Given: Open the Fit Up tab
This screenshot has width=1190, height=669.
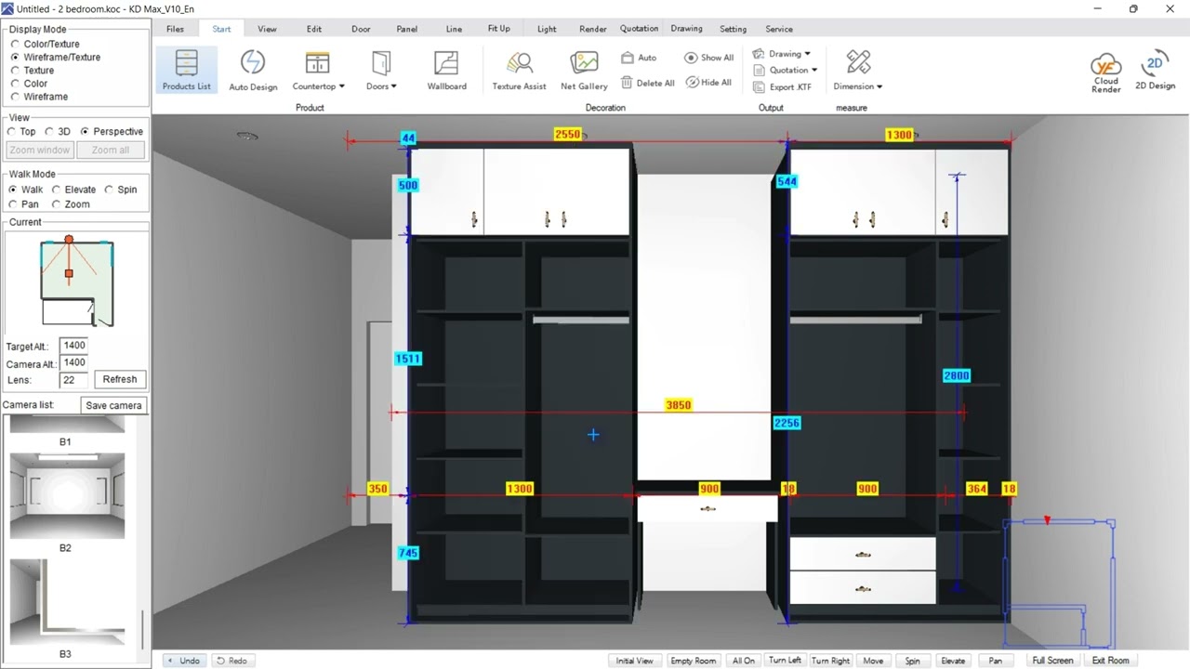Looking at the screenshot, I should click(499, 29).
